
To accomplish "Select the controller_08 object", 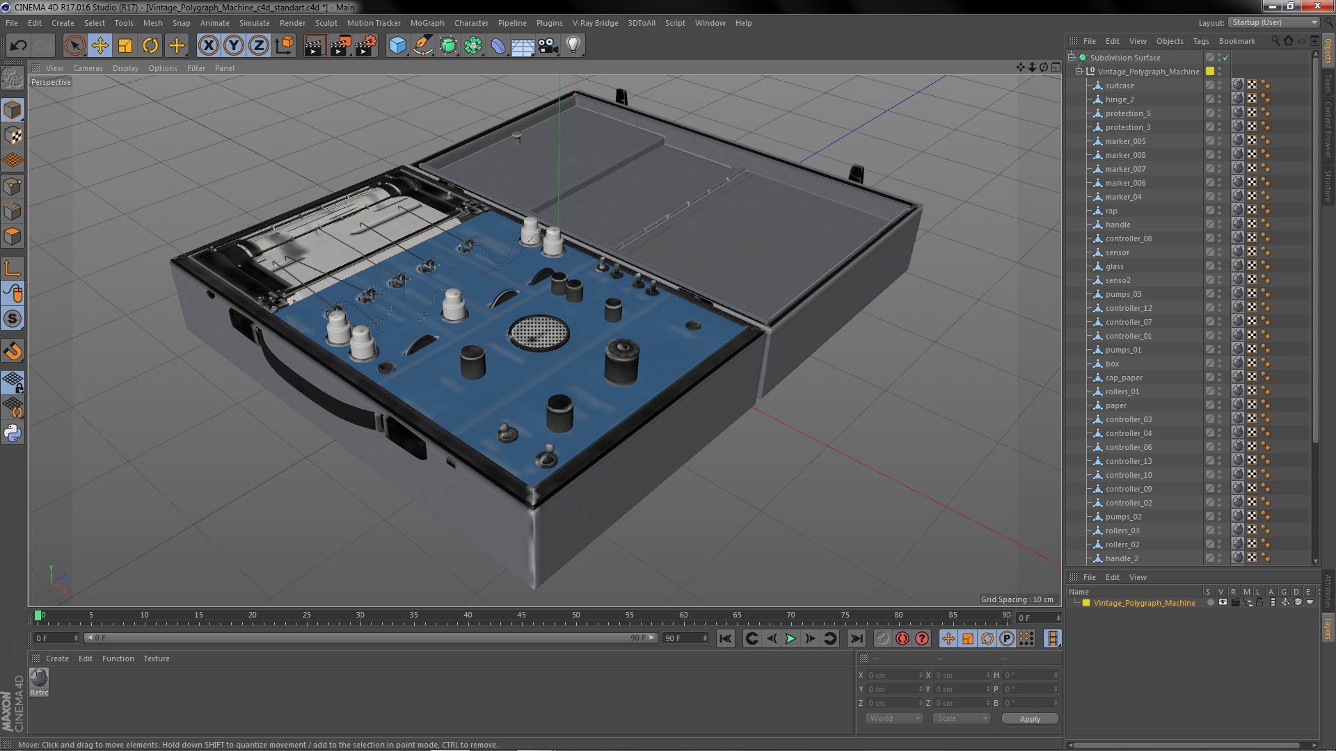I will coord(1128,239).
